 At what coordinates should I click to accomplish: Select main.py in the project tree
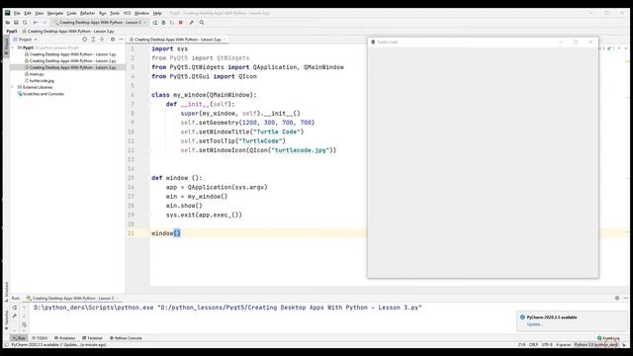point(35,74)
